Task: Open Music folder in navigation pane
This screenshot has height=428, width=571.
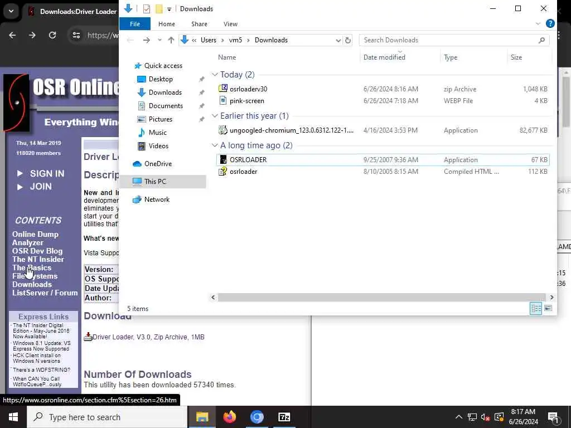Action: coord(157,133)
